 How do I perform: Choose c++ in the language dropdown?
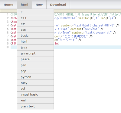click(35, 18)
